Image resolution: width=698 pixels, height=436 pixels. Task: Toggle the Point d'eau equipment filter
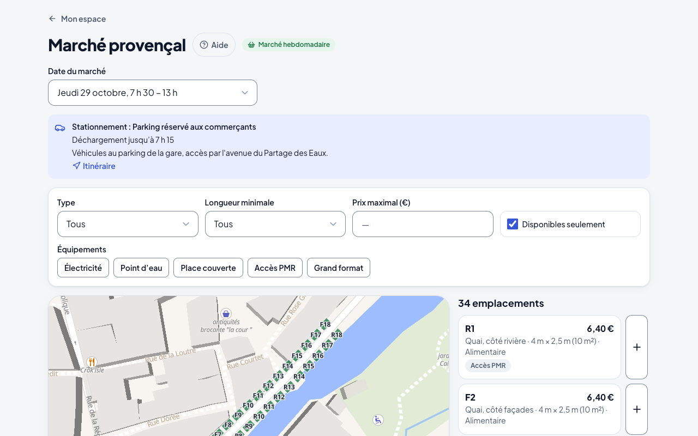click(x=141, y=268)
